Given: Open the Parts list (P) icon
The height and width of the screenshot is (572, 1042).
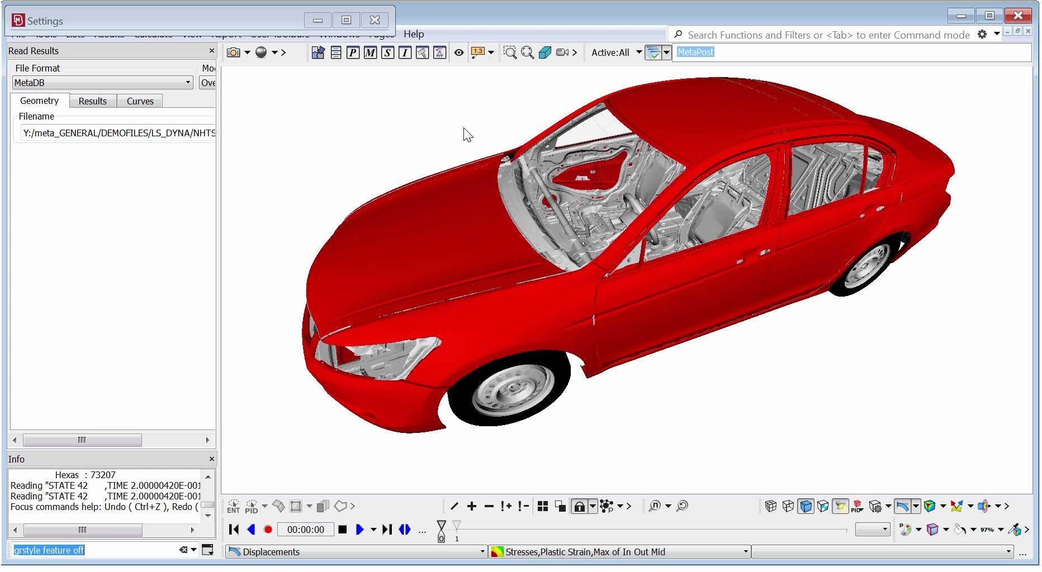Looking at the screenshot, I should 353,53.
